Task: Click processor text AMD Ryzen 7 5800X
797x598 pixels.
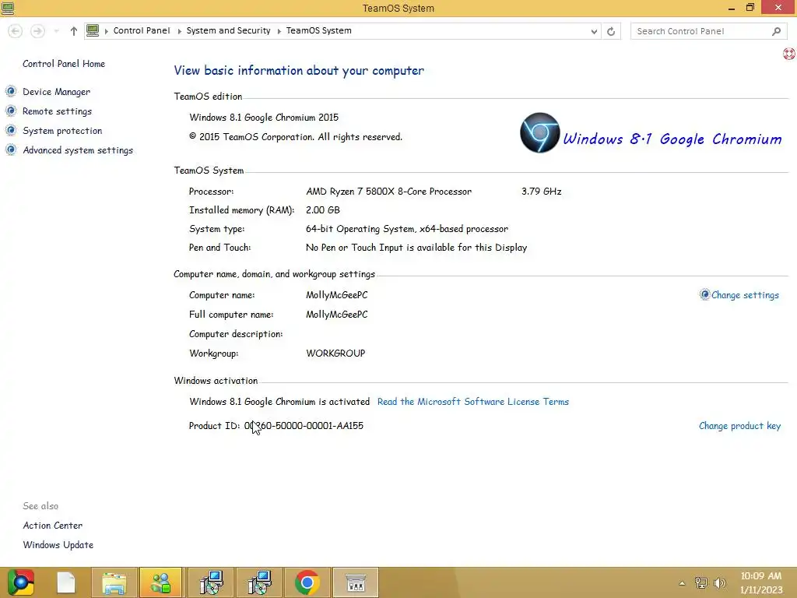Action: pos(389,192)
